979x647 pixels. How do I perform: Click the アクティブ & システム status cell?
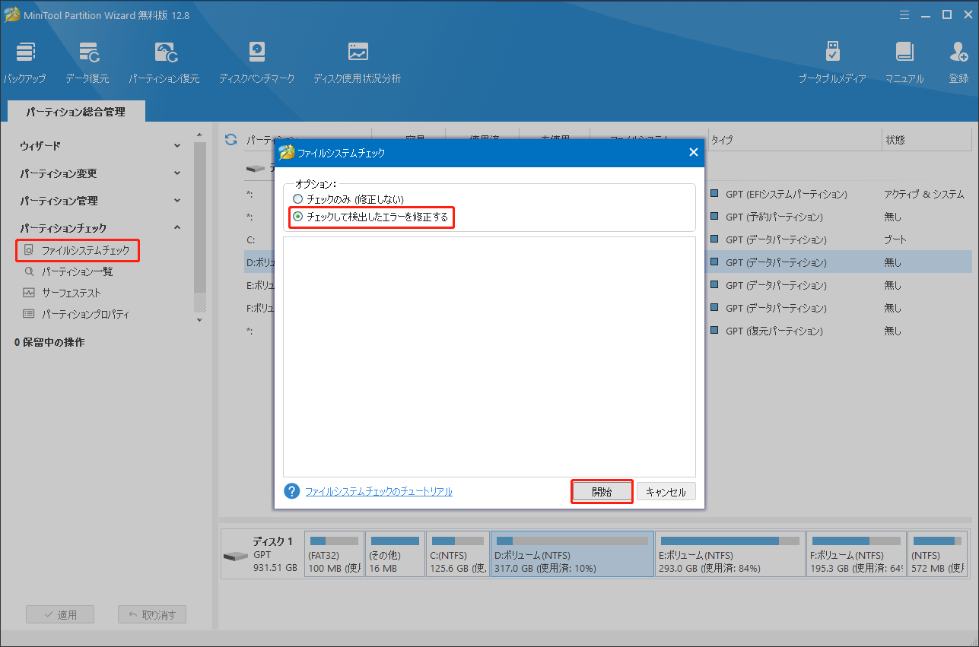[924, 195]
